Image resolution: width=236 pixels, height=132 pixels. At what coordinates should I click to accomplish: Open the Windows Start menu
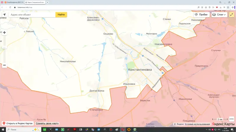click(x=3, y=129)
